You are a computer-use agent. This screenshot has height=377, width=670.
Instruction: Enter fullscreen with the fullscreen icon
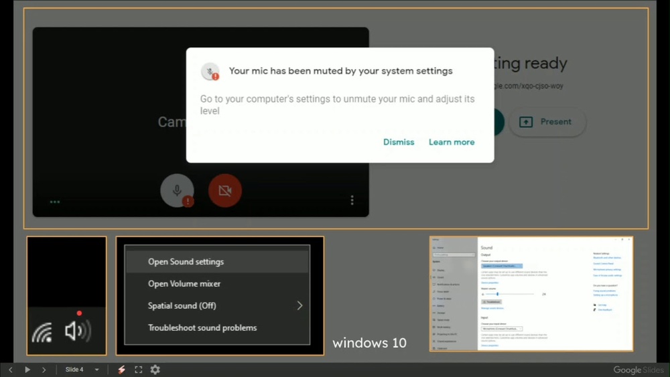pyautogui.click(x=139, y=370)
